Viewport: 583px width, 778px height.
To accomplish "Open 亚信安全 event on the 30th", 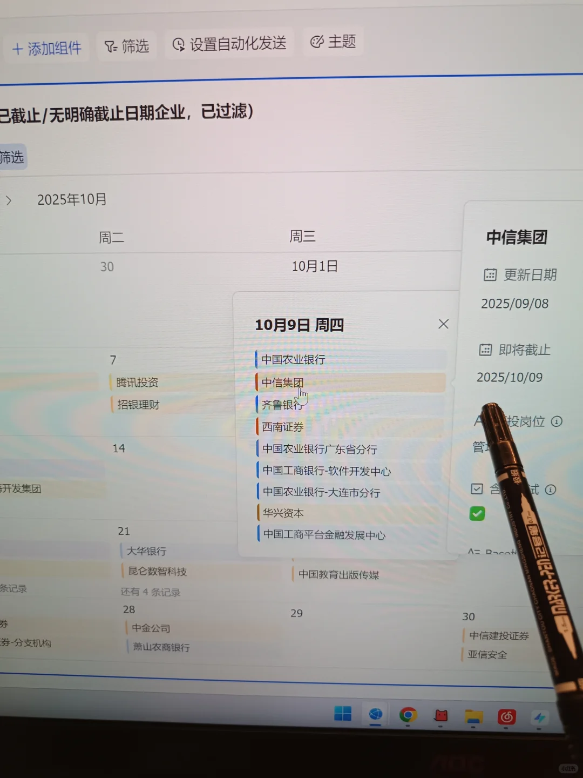I will point(487,655).
